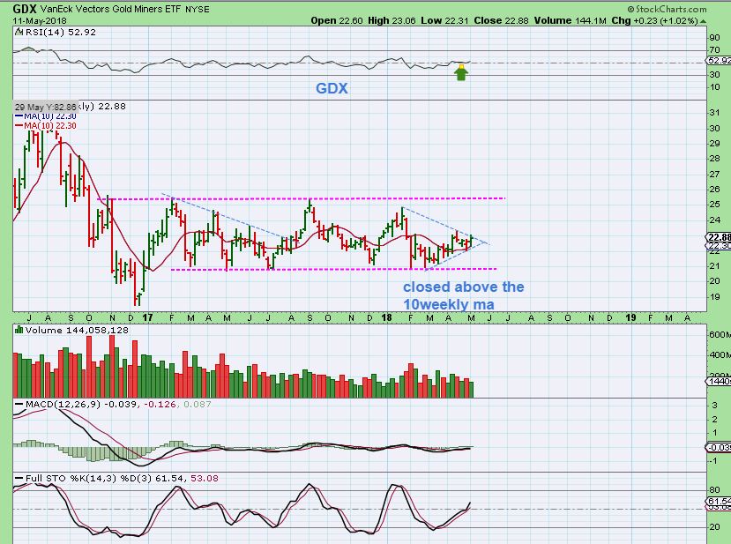Click the 22.30 moving average tag on right axis
Image resolution: width=731 pixels, height=544 pixels.
click(x=720, y=246)
